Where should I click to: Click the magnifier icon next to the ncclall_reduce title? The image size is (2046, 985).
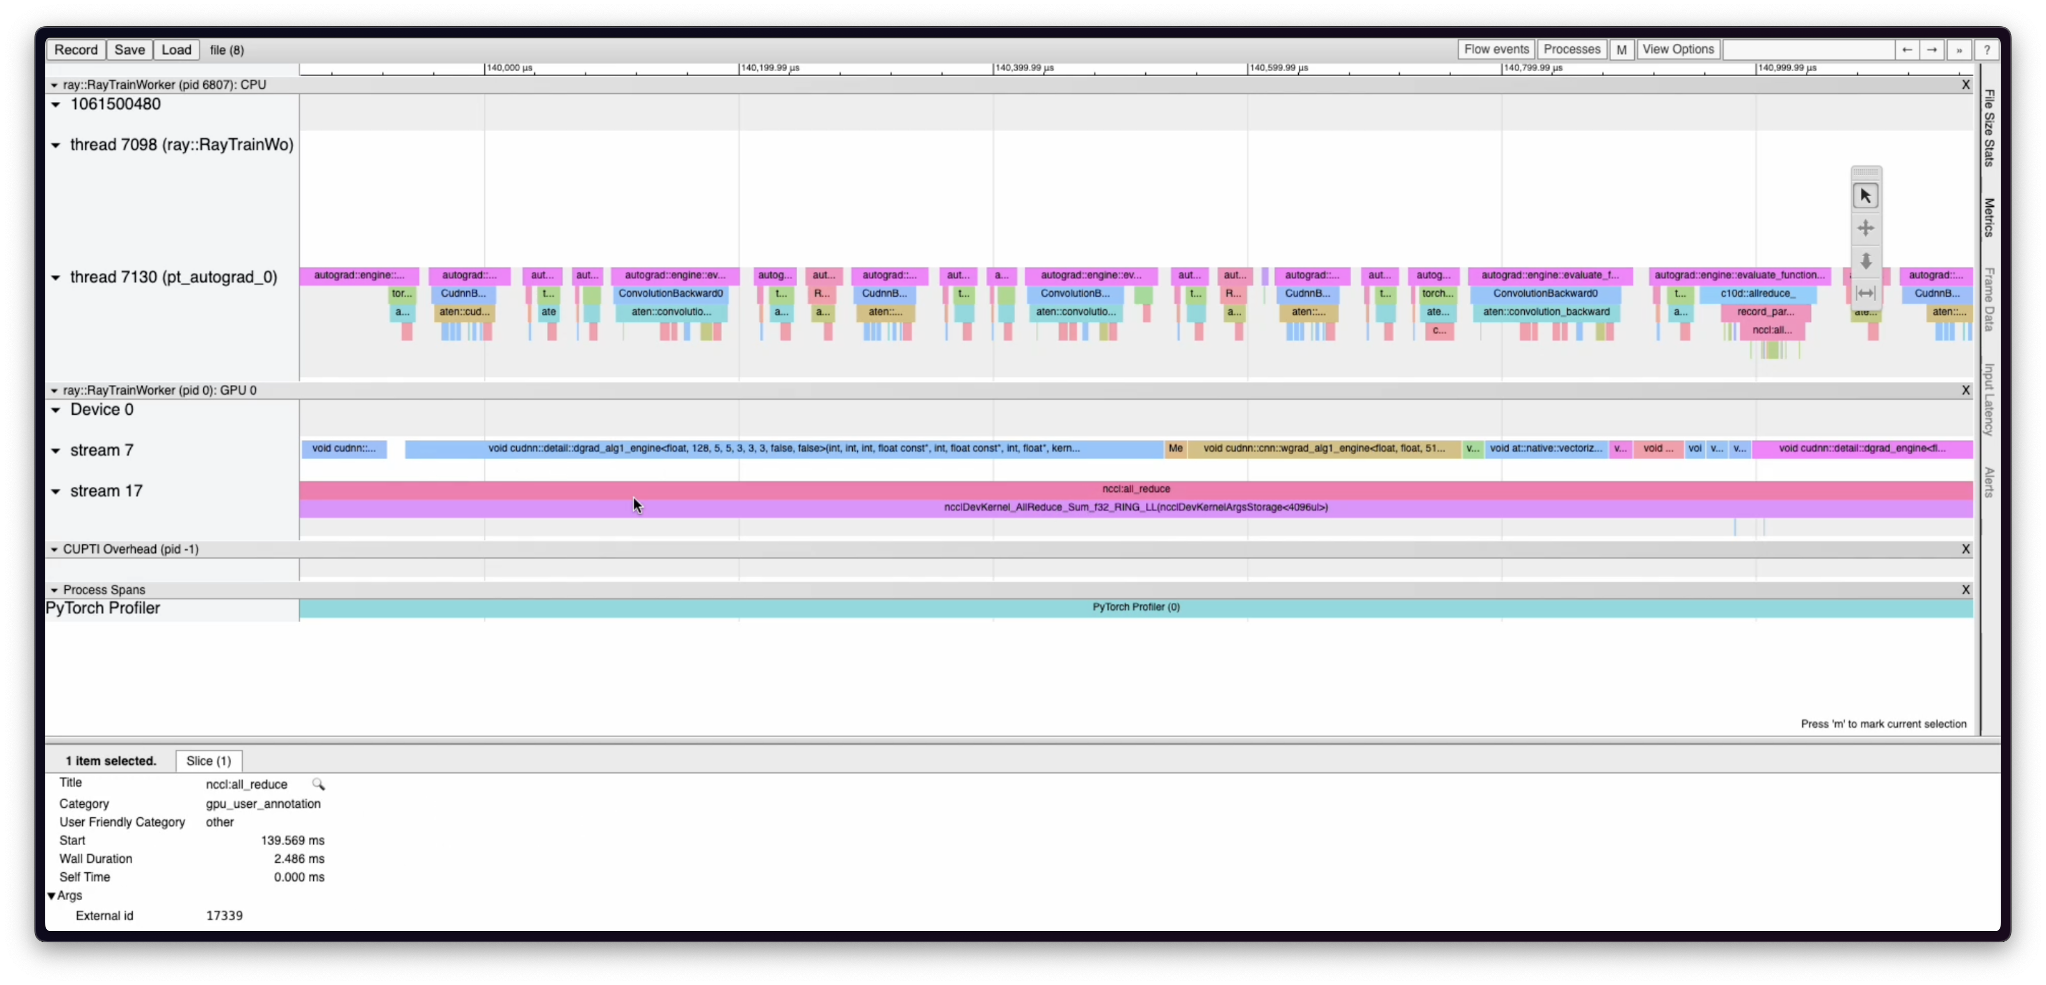point(319,784)
